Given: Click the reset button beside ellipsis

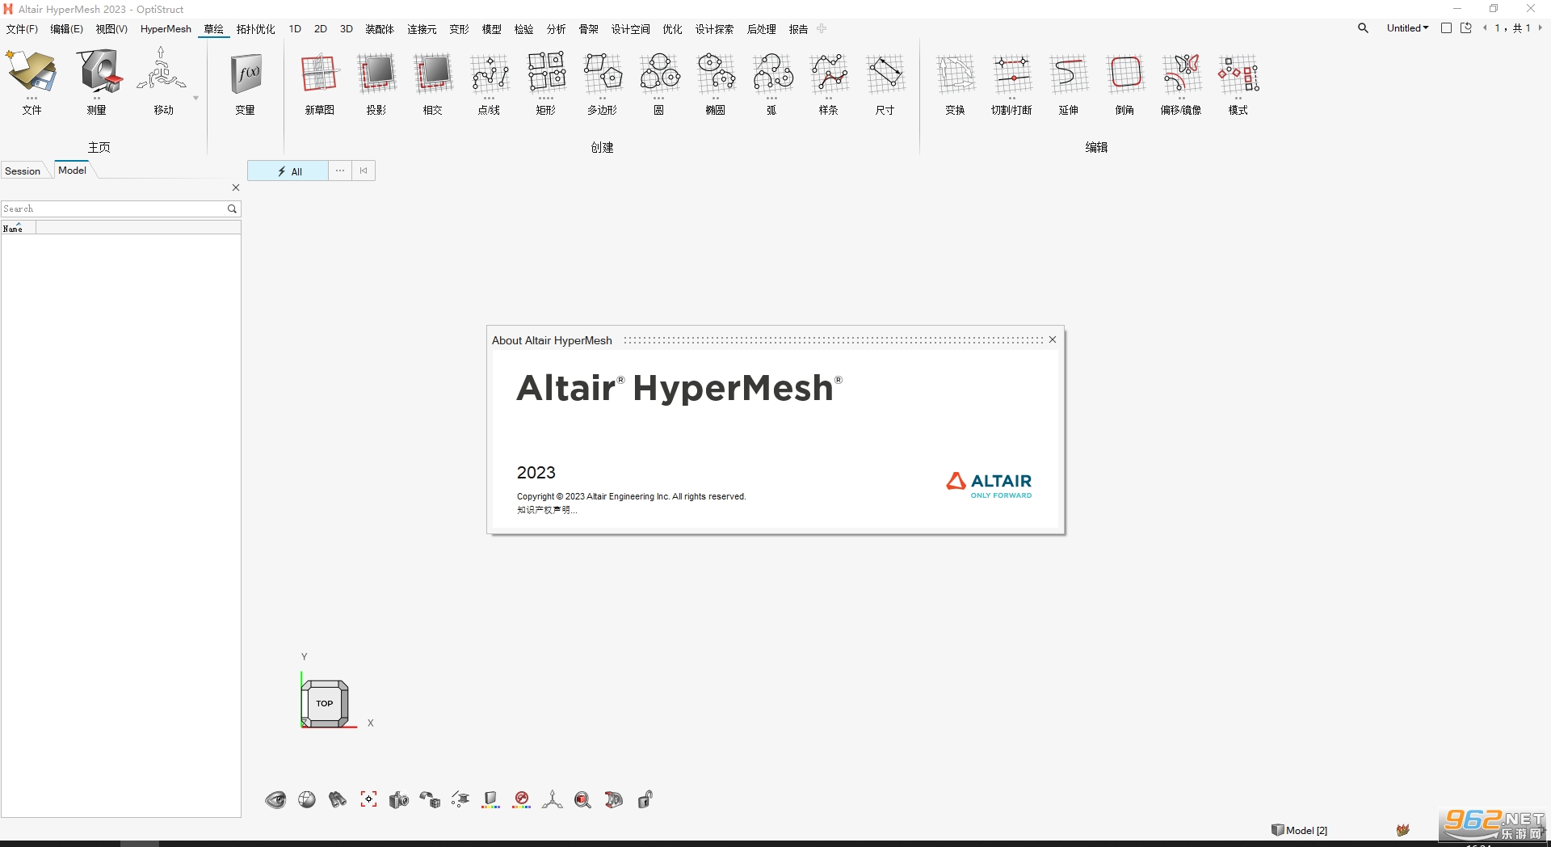Looking at the screenshot, I should coord(364,171).
